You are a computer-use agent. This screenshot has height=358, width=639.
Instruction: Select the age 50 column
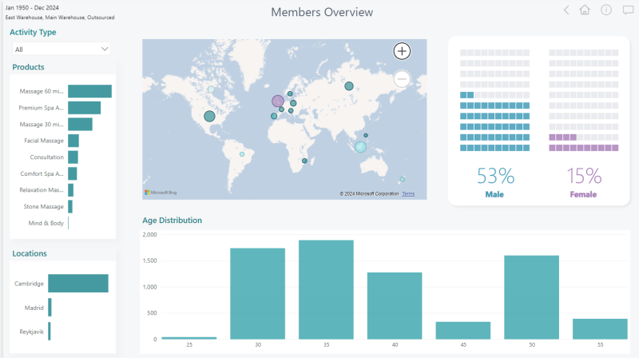pyautogui.click(x=531, y=297)
